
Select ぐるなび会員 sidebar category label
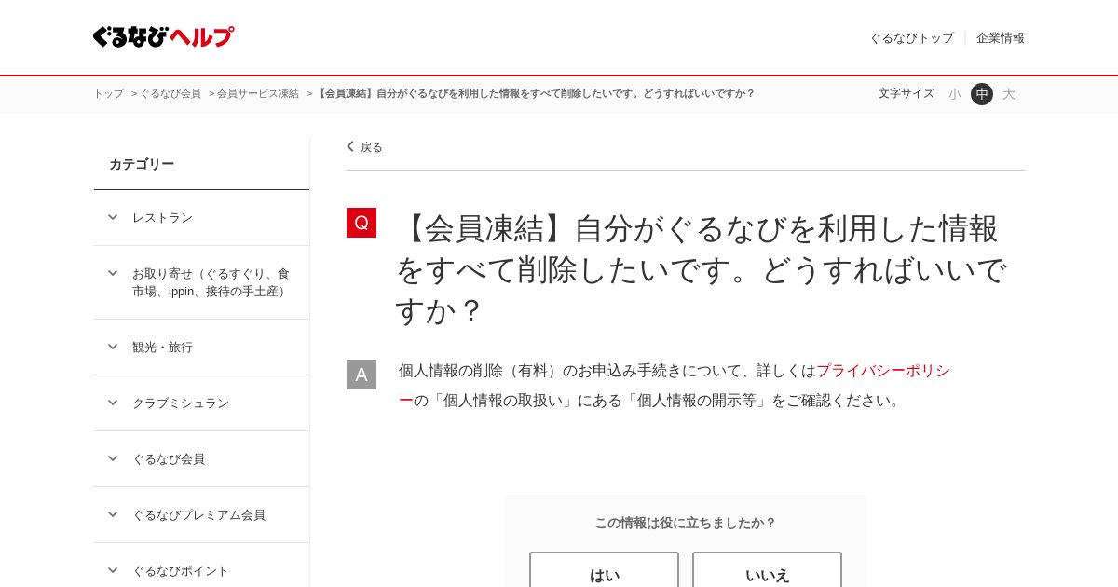click(169, 459)
